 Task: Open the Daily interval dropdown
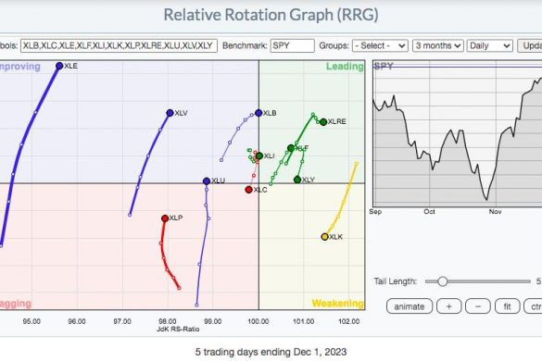coord(489,45)
